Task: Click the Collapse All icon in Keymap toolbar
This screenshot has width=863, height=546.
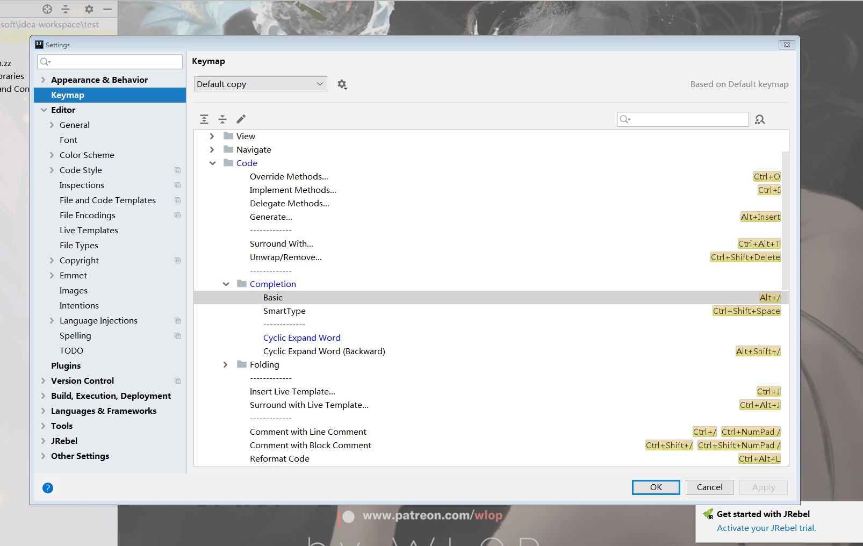Action: [222, 119]
